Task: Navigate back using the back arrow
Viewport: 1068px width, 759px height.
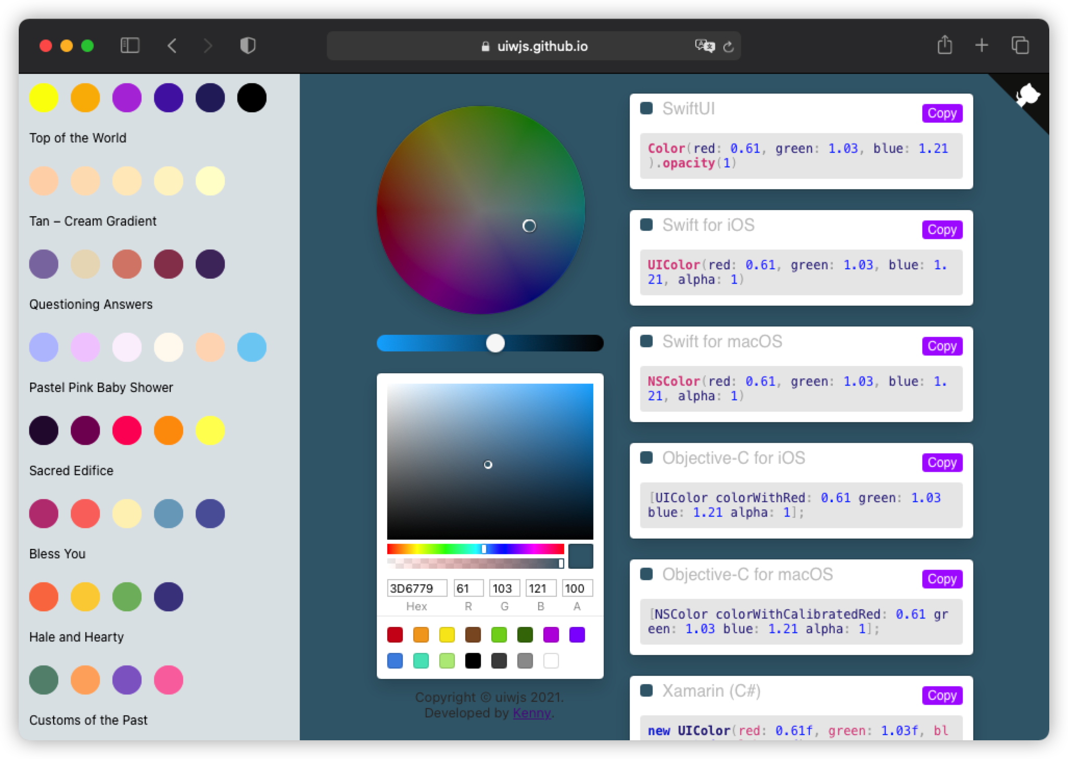Action: click(172, 46)
